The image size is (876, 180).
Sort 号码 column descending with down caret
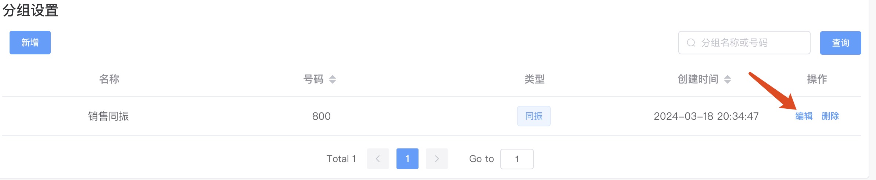click(x=333, y=82)
